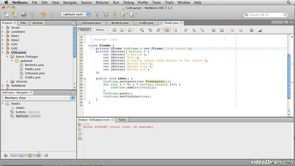The height and width of the screenshot is (166, 295).
Task: Click the Source view button
Action: [x=85, y=30]
